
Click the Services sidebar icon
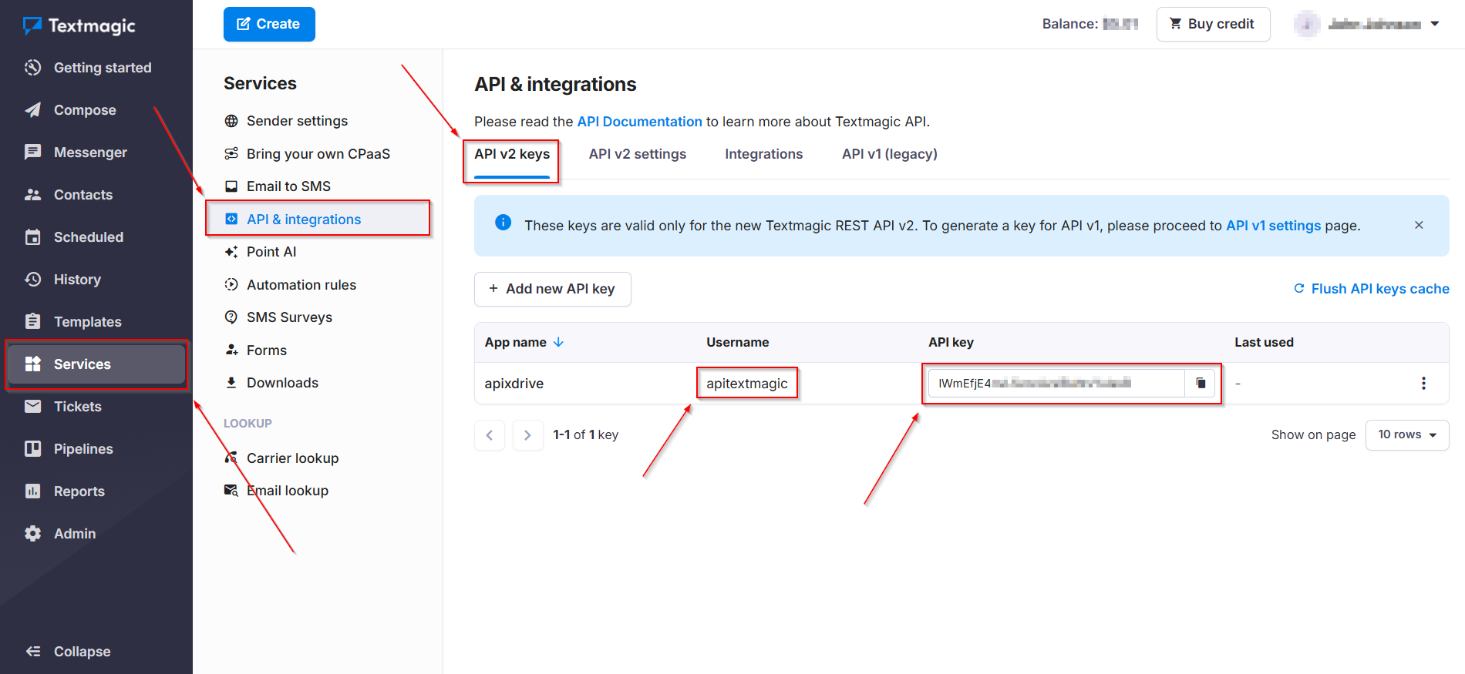(x=32, y=364)
